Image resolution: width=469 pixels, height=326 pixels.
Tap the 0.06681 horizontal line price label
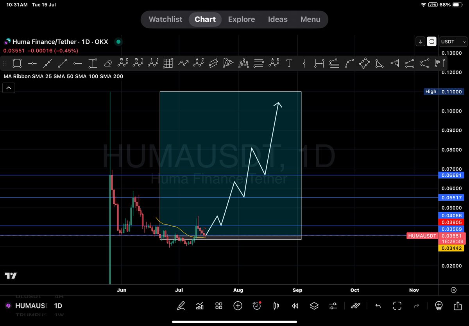point(452,175)
